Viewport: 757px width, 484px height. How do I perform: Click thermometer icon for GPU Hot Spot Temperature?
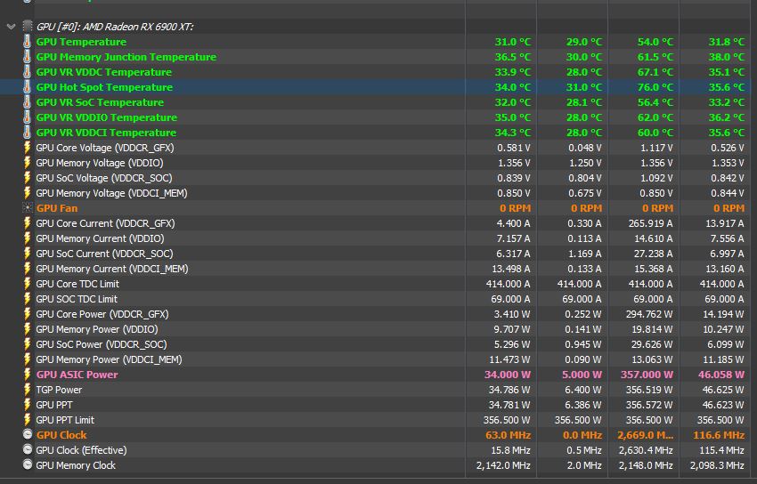pyautogui.click(x=28, y=87)
